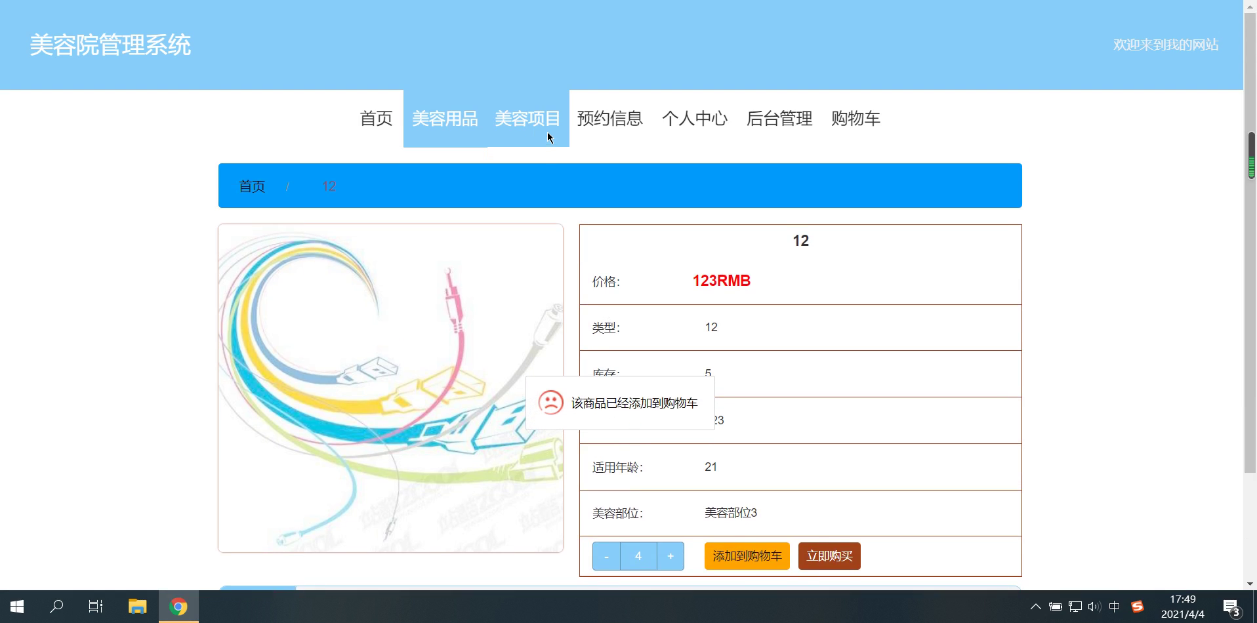Click the battery tray icon
This screenshot has width=1257, height=623.
tap(1055, 607)
